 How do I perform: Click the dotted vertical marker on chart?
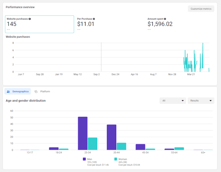click(101, 57)
